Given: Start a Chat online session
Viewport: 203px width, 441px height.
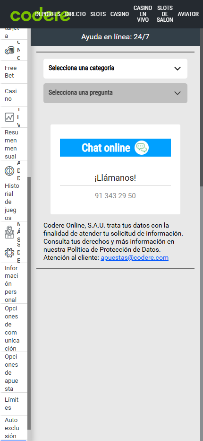Looking at the screenshot, I should tap(115, 148).
